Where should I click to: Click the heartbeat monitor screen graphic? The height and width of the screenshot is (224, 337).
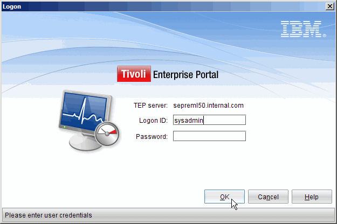click(84, 111)
